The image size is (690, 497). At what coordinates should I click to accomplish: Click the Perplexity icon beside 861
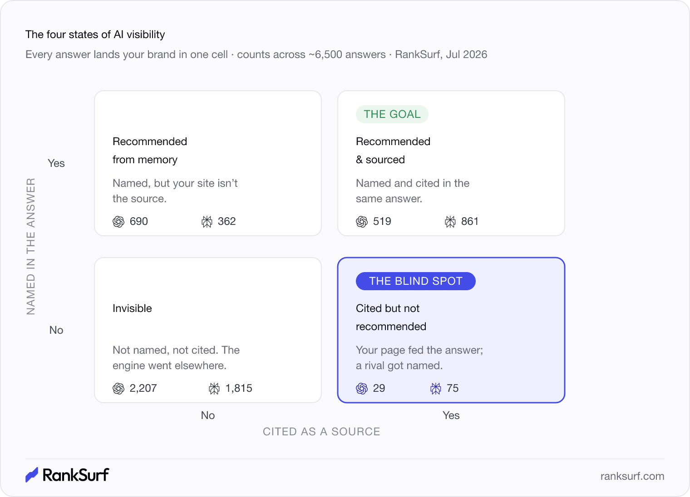(x=450, y=222)
